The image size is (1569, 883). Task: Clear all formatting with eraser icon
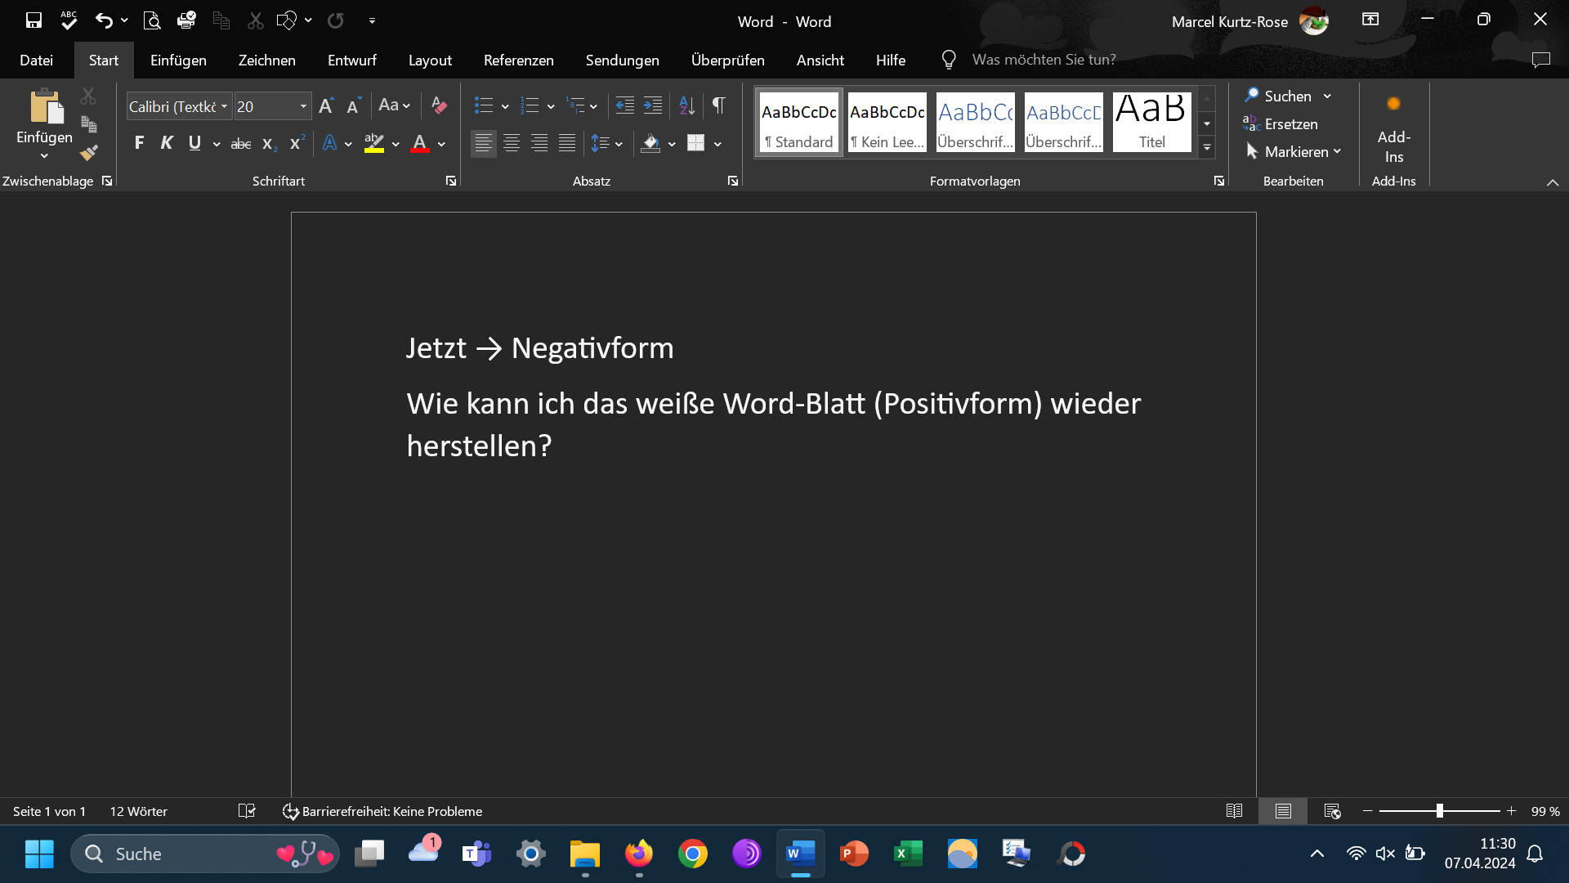pos(439,105)
